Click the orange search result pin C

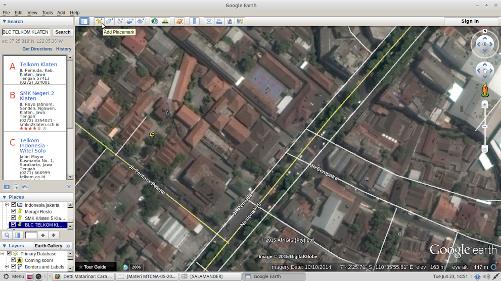152,134
